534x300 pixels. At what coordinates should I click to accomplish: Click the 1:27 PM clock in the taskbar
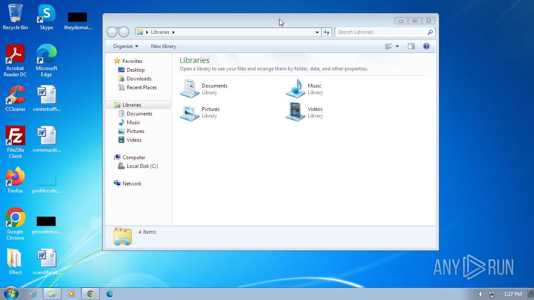(x=513, y=294)
